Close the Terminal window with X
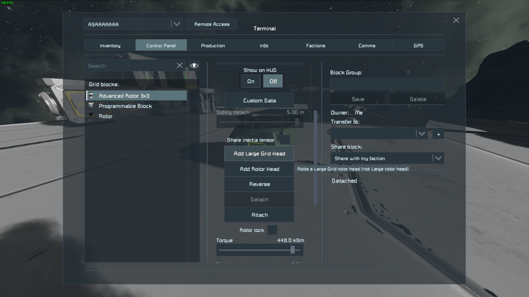 pos(456,20)
